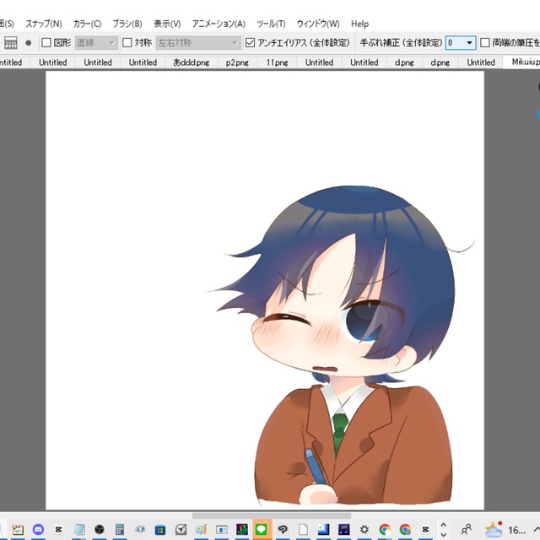Open the ブラシ(B) menu
540x540 pixels.
[127, 24]
